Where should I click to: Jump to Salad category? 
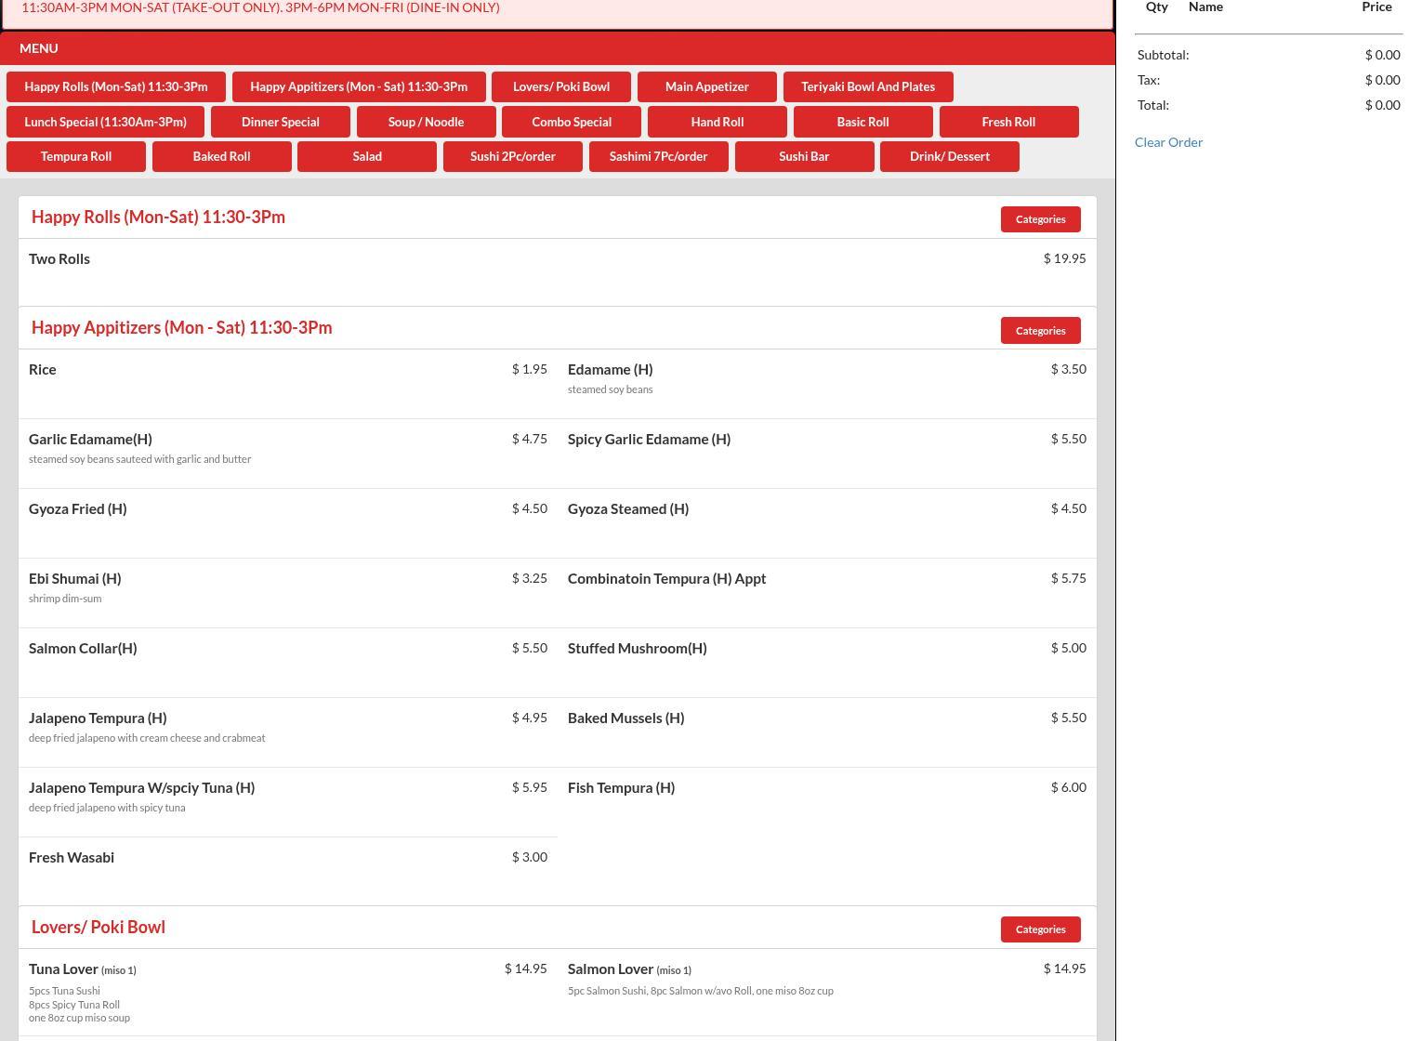pos(367,156)
